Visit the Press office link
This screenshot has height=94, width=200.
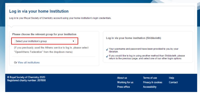click(123, 87)
